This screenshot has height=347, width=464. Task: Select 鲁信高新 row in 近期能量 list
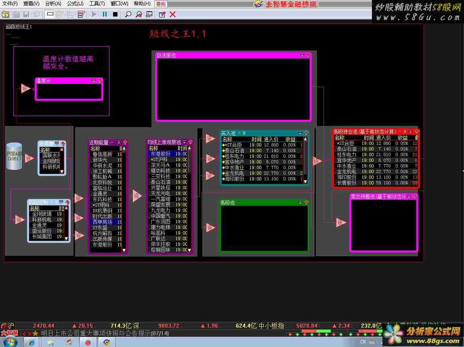tap(106, 154)
